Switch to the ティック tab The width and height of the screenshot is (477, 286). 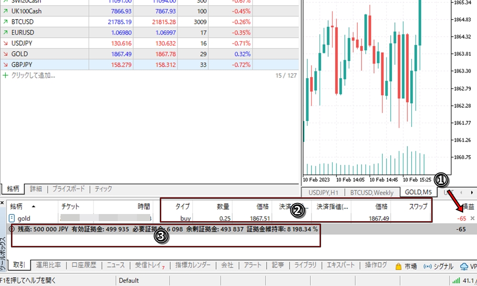click(103, 189)
